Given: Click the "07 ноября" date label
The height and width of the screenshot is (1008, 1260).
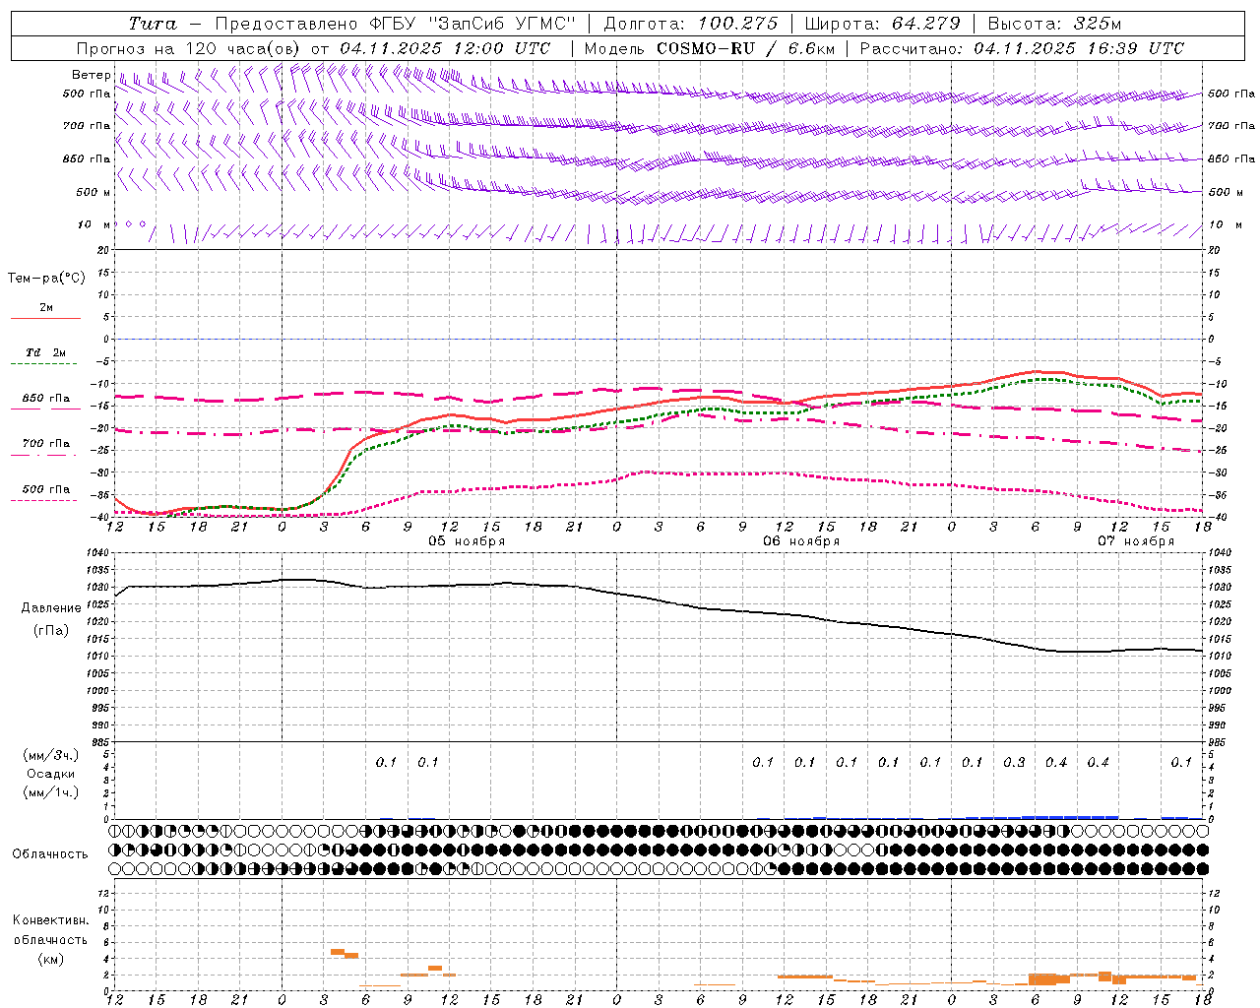Looking at the screenshot, I should tap(1136, 541).
